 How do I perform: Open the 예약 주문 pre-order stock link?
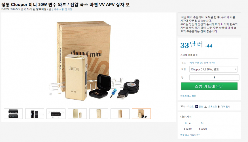pyautogui.click(x=202, y=63)
